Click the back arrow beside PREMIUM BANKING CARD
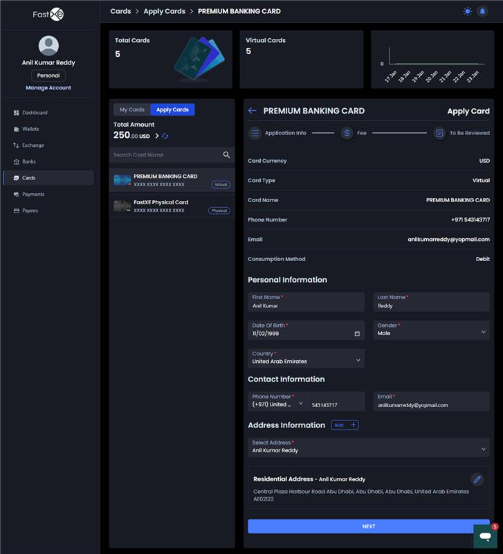This screenshot has width=503, height=554. (x=253, y=111)
